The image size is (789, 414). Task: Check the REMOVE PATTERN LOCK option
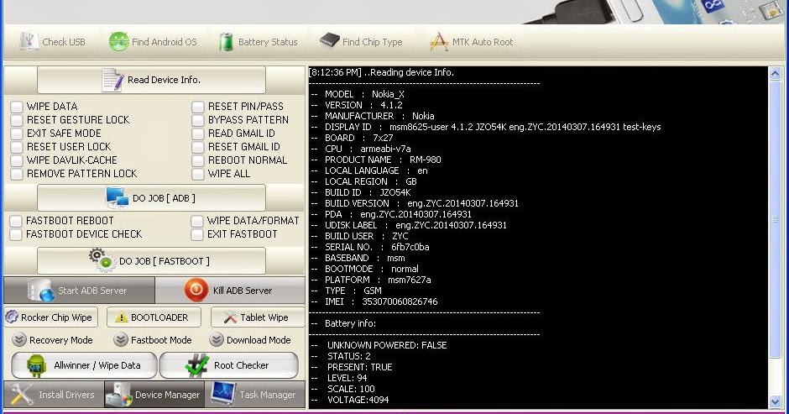(x=17, y=174)
